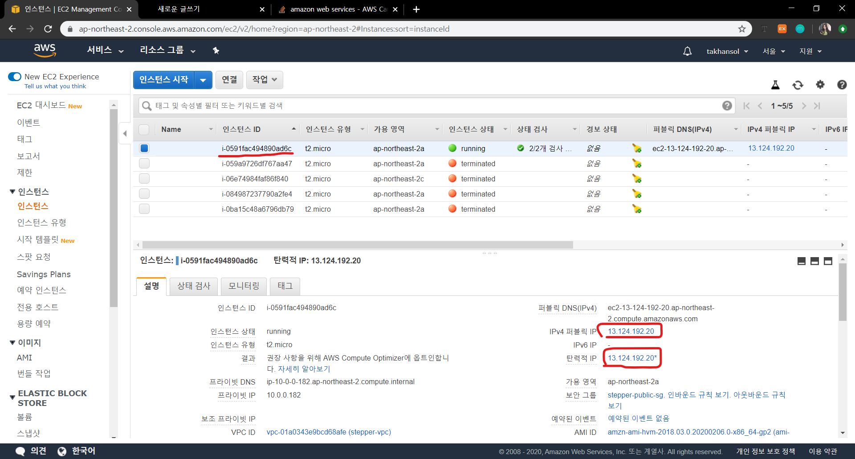
Task: Open the help question mark icon at top right
Action: 842,85
